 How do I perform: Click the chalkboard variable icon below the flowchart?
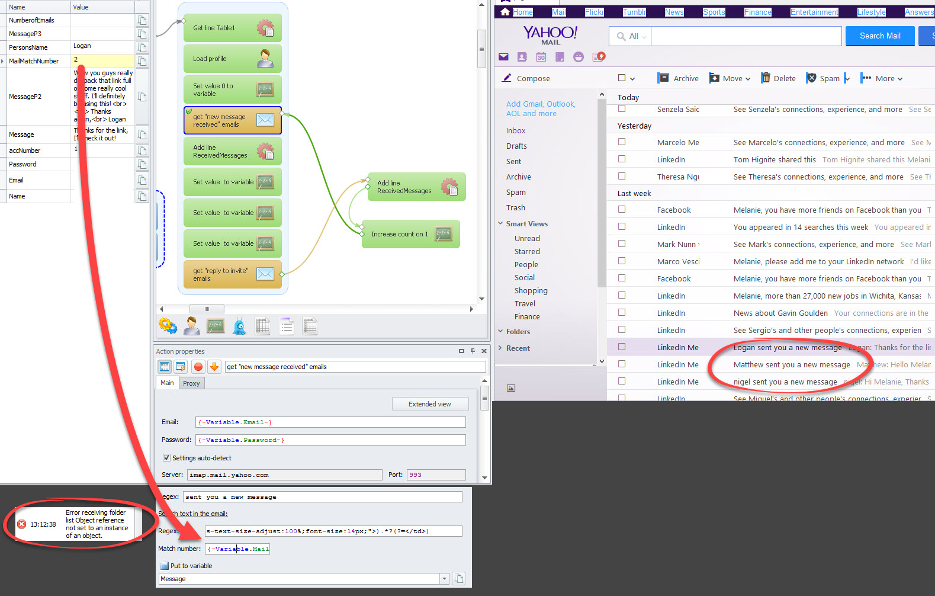[215, 326]
